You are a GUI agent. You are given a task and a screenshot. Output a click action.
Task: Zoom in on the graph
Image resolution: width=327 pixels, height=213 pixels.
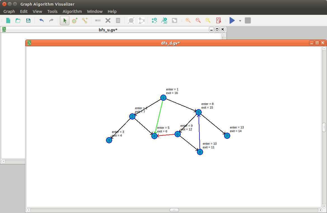click(188, 20)
